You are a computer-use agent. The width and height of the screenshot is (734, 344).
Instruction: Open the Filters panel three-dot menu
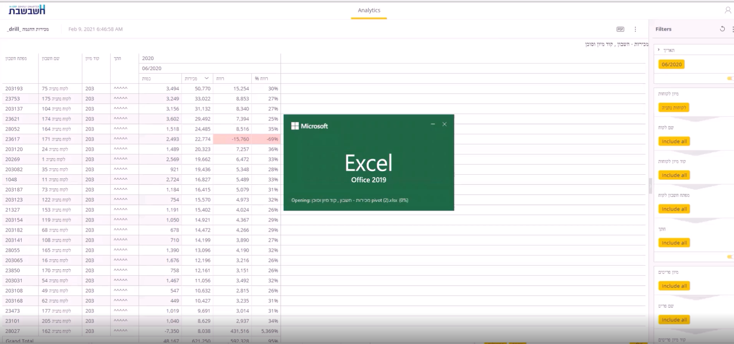(732, 29)
